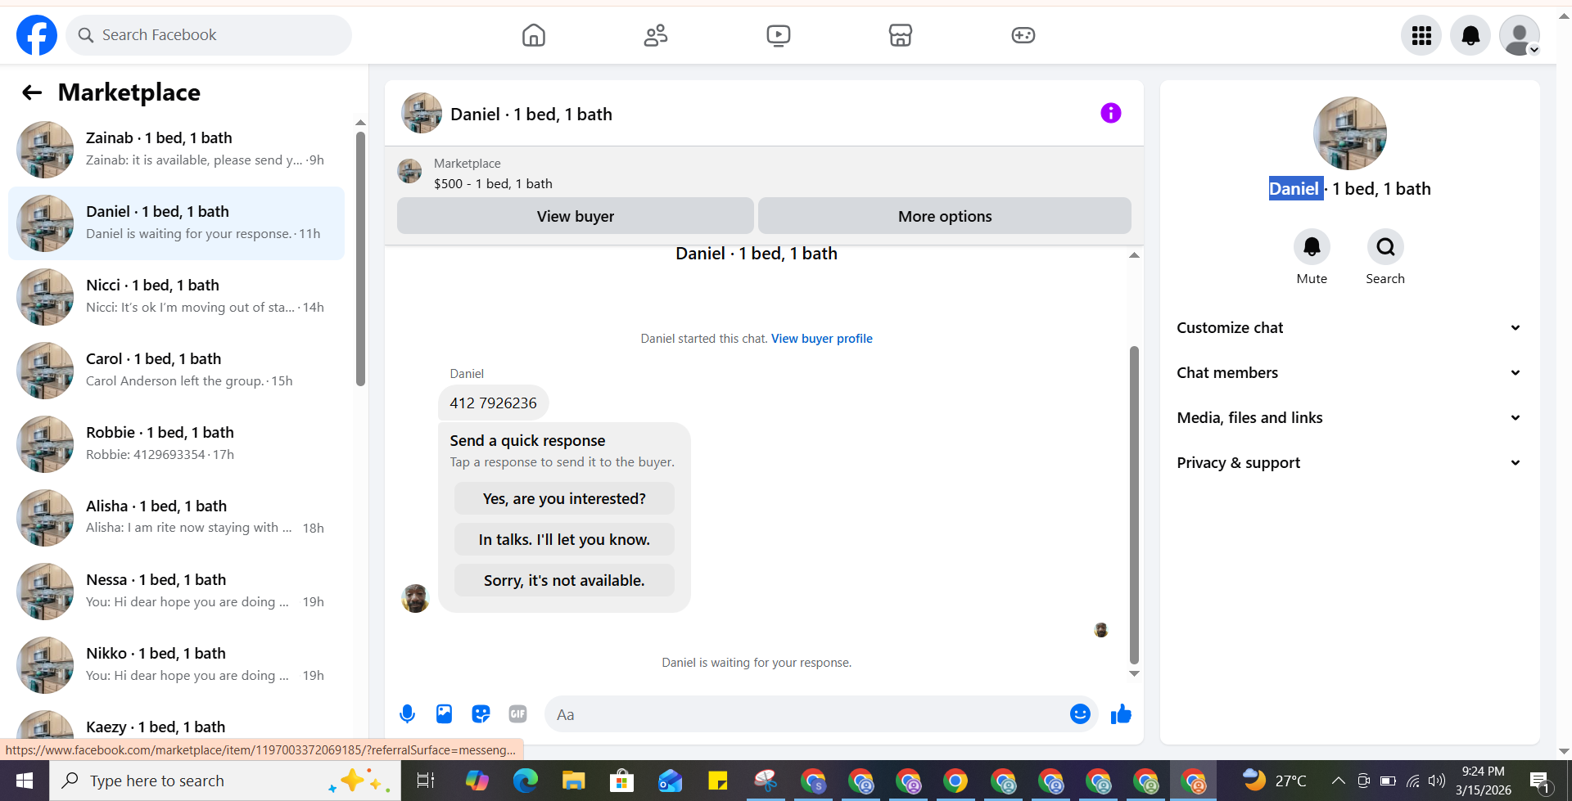Click the conversation list scrollbar
The height and width of the screenshot is (801, 1572).
(x=360, y=258)
